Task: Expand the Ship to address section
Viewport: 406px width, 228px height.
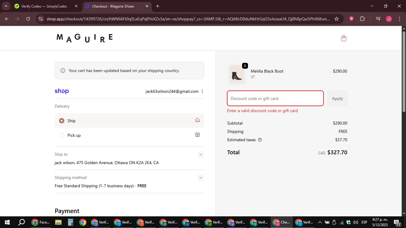Action: coord(201,155)
